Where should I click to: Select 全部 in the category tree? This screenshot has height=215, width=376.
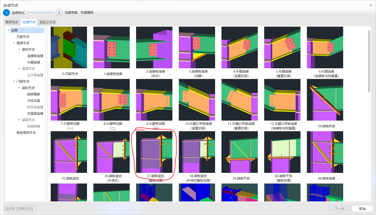pyautogui.click(x=27, y=30)
